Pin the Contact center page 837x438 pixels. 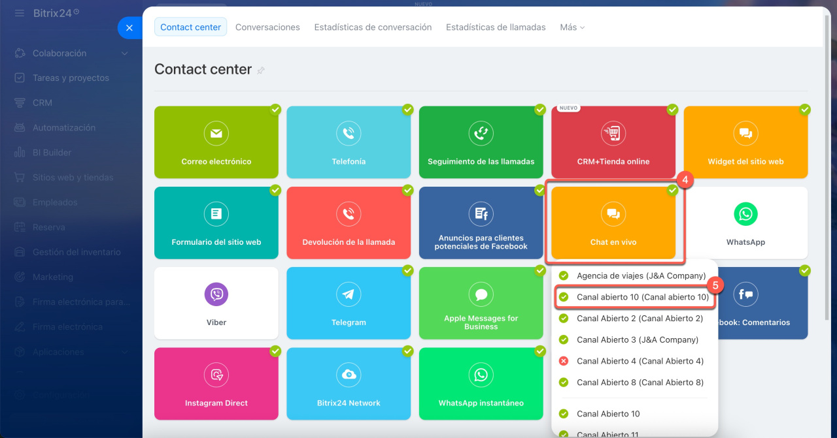(x=261, y=70)
